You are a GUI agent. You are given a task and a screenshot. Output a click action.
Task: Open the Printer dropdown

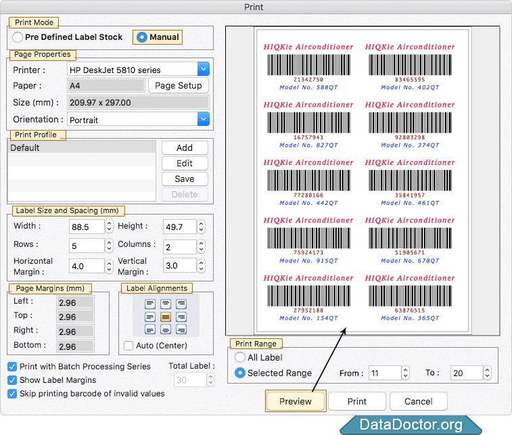pos(204,69)
